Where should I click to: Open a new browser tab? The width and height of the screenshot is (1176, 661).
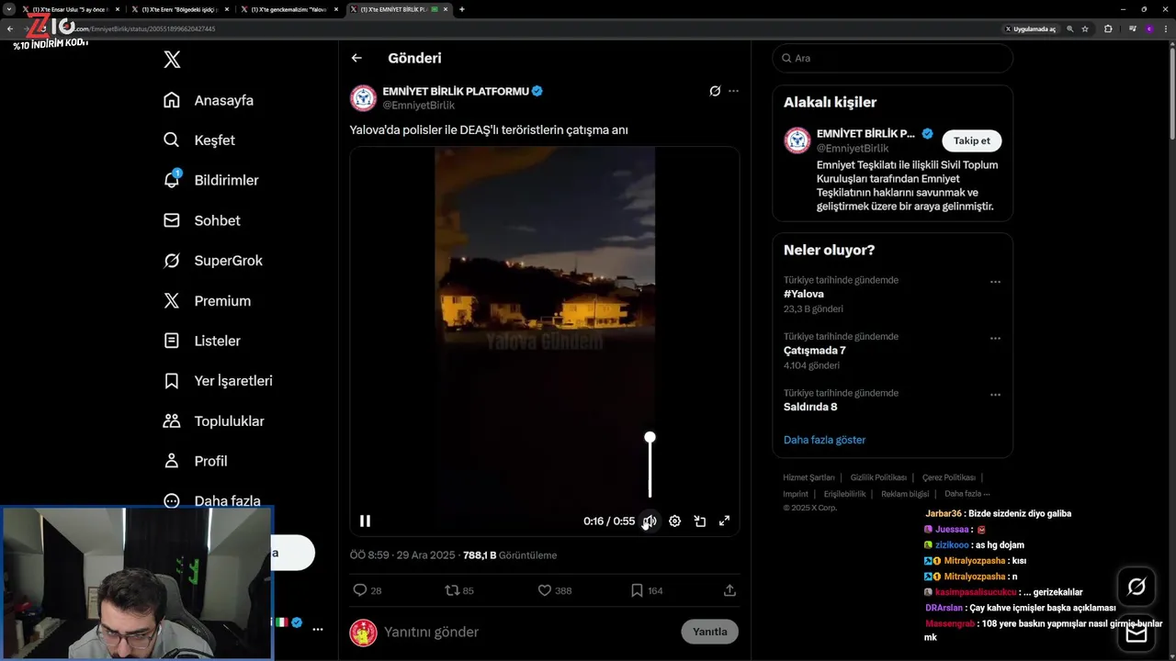tap(461, 9)
